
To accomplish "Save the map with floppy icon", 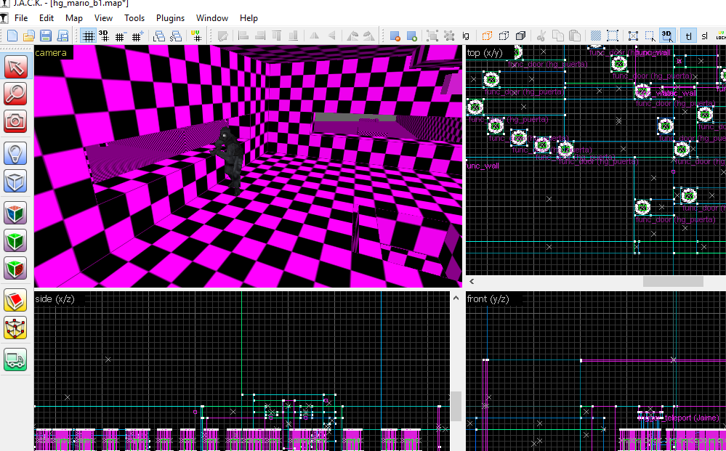I will (x=45, y=36).
